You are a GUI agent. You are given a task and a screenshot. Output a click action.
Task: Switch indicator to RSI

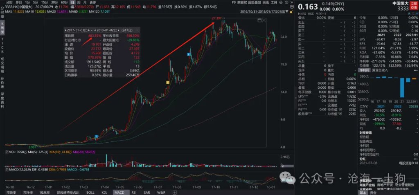134,192
